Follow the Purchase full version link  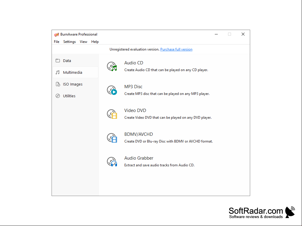pyautogui.click(x=176, y=49)
